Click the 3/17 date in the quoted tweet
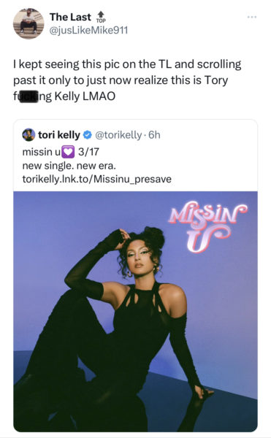The width and height of the screenshot is (271, 438). point(88,152)
